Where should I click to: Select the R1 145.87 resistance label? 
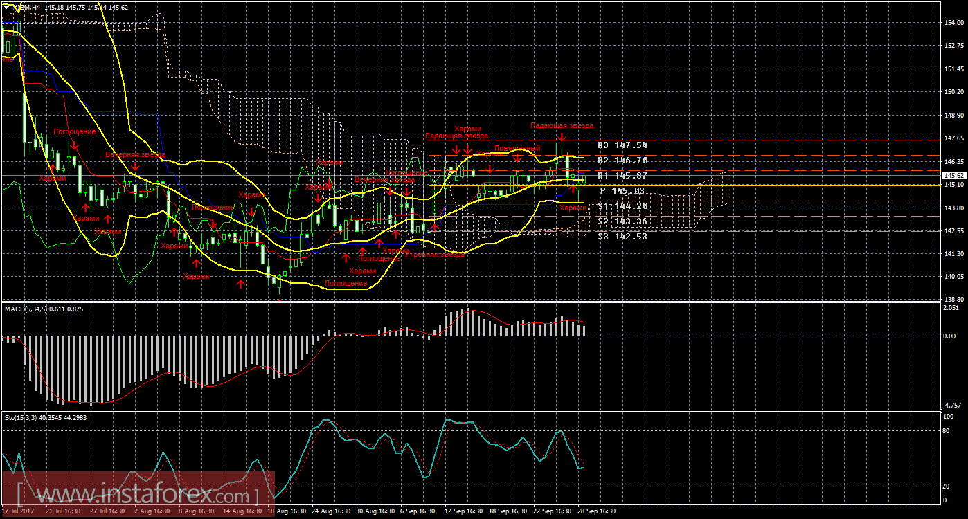tap(622, 175)
